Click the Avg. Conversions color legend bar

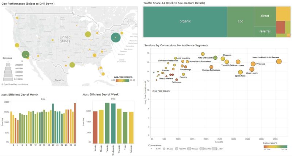tap(123, 81)
